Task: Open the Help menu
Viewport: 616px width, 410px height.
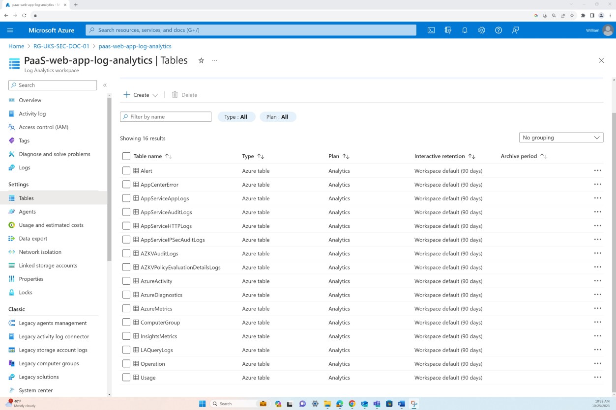Action: [499, 30]
